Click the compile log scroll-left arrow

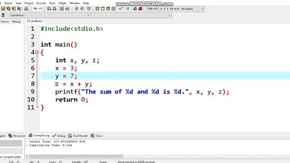click(27, 156)
